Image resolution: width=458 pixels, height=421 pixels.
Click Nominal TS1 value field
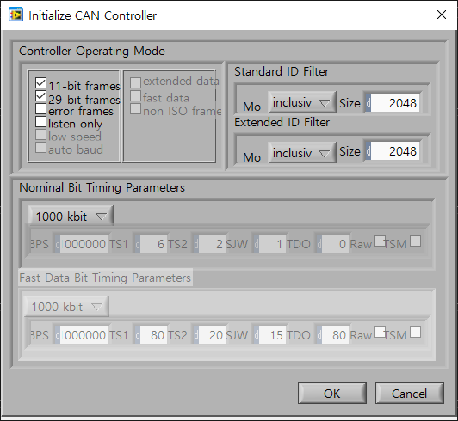coord(153,244)
